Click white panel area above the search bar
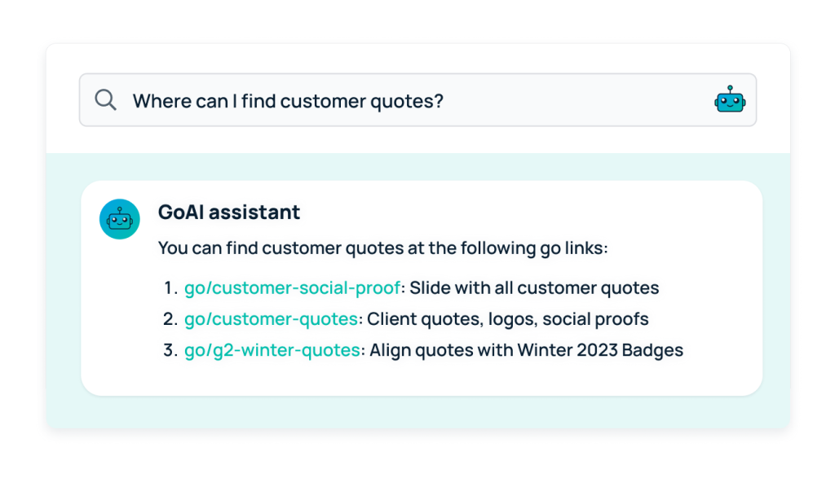Image resolution: width=835 pixels, height=478 pixels. coord(418,59)
